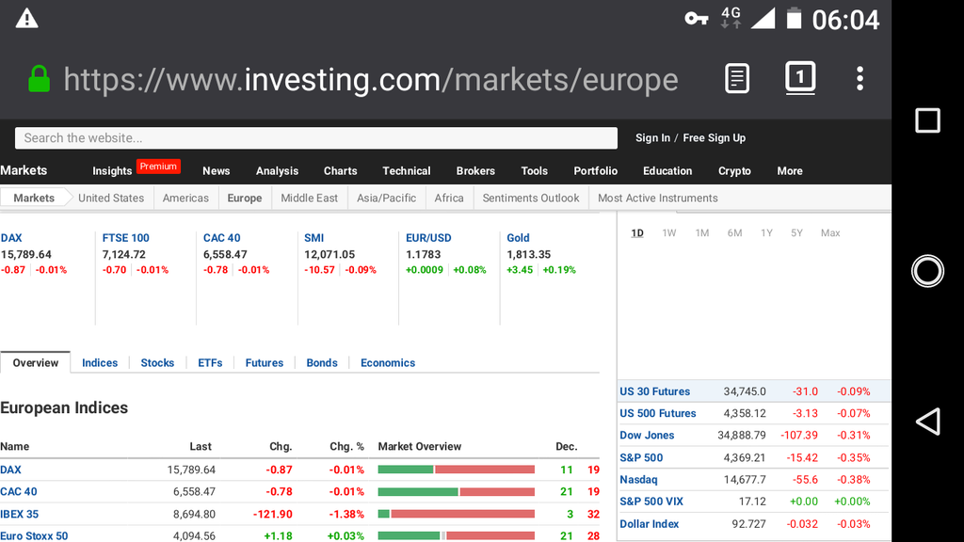Switch to the Stocks tab

157,362
